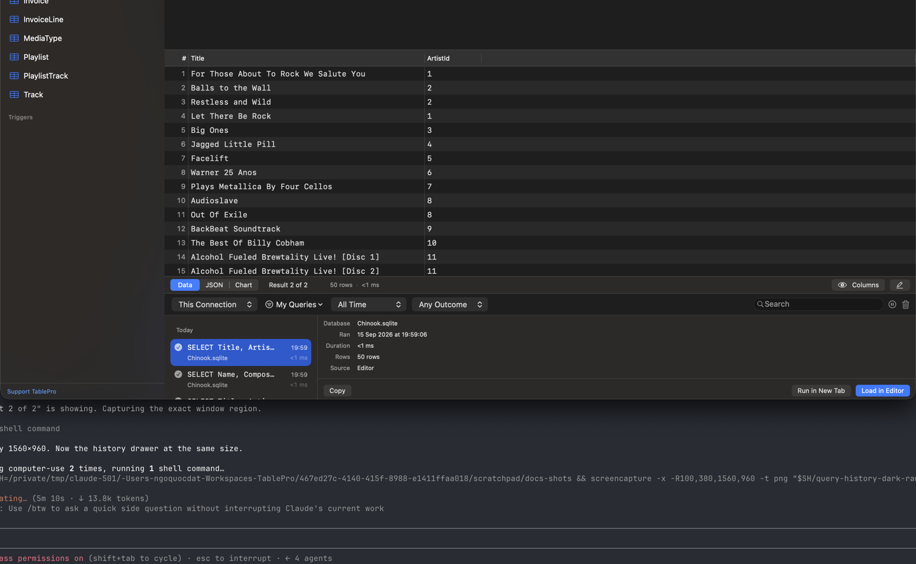Select the SELECT Title history entry
The image size is (916, 564).
[241, 352]
